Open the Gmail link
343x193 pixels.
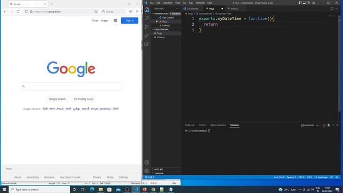(x=95, y=20)
